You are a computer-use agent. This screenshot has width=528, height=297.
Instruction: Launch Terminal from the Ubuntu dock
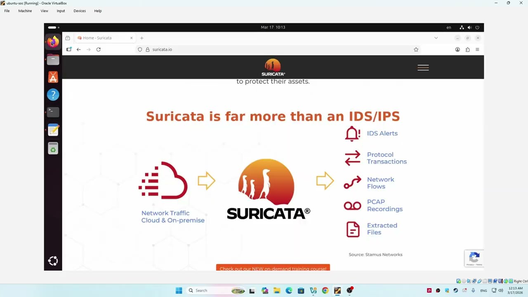pos(53,112)
